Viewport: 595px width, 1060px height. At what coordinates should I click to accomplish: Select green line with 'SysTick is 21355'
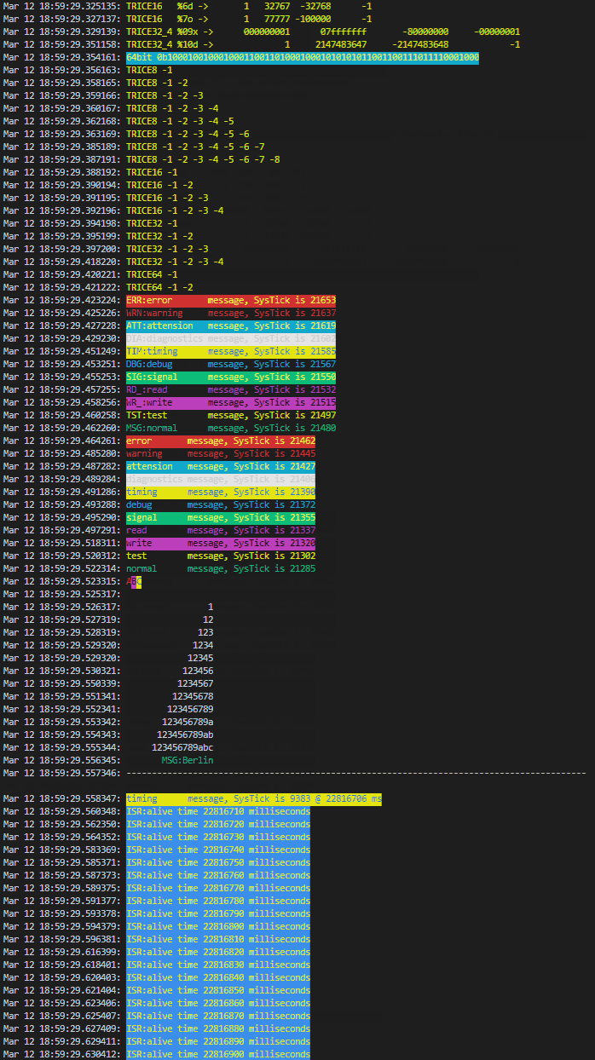(x=221, y=517)
